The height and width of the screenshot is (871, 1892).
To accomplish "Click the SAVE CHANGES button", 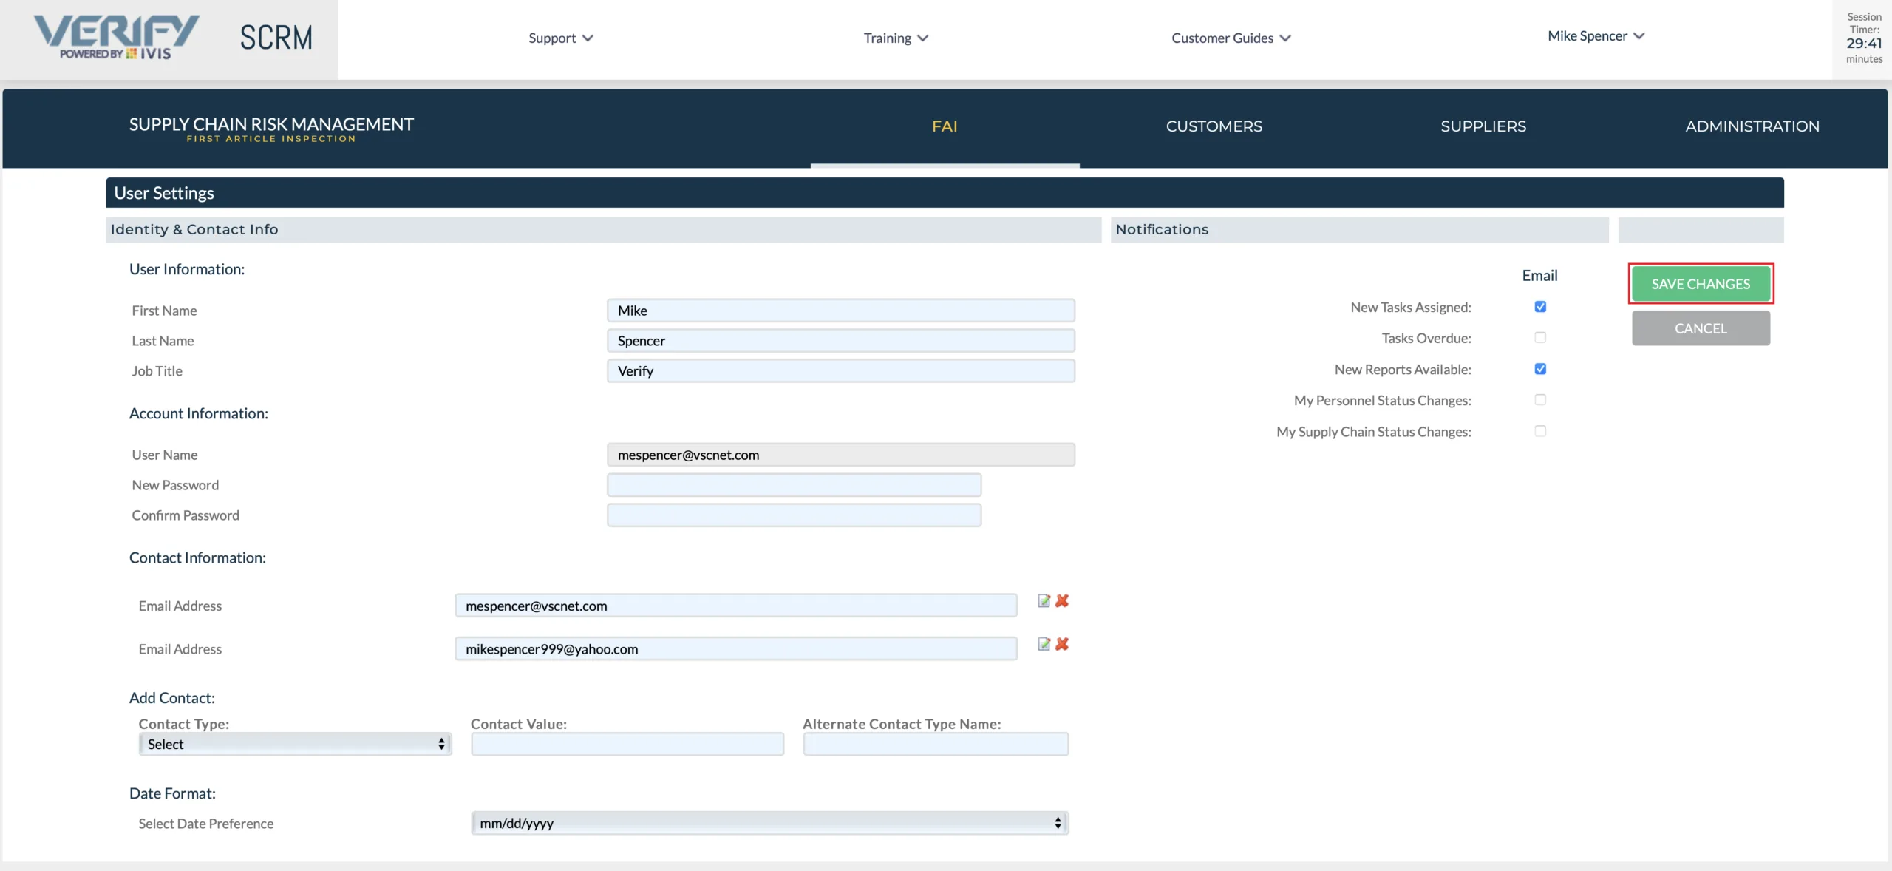I will tap(1701, 284).
